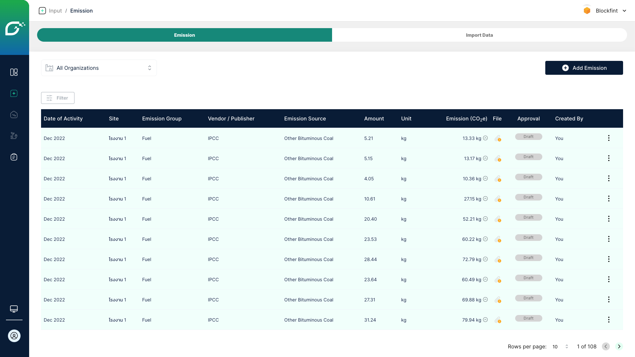Viewport: 635px width, 357px height.
Task: Click the Emission (CO2e) column header
Action: click(466, 118)
